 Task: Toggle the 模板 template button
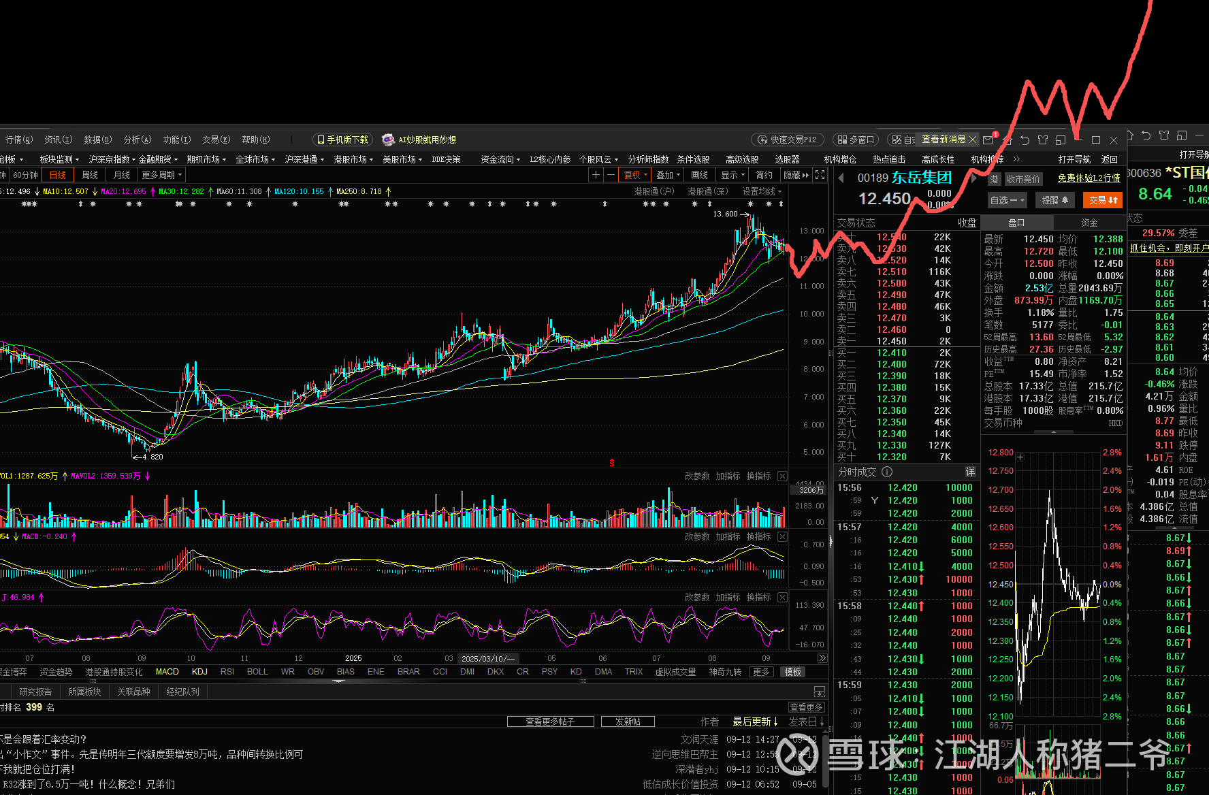793,672
